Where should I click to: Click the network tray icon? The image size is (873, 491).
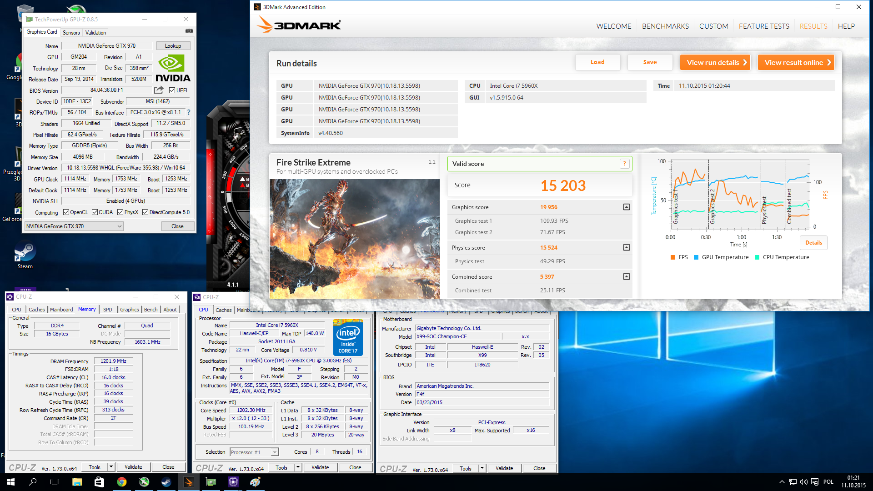793,482
